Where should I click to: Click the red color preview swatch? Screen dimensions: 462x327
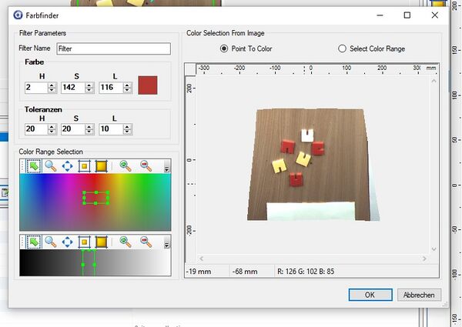point(148,86)
